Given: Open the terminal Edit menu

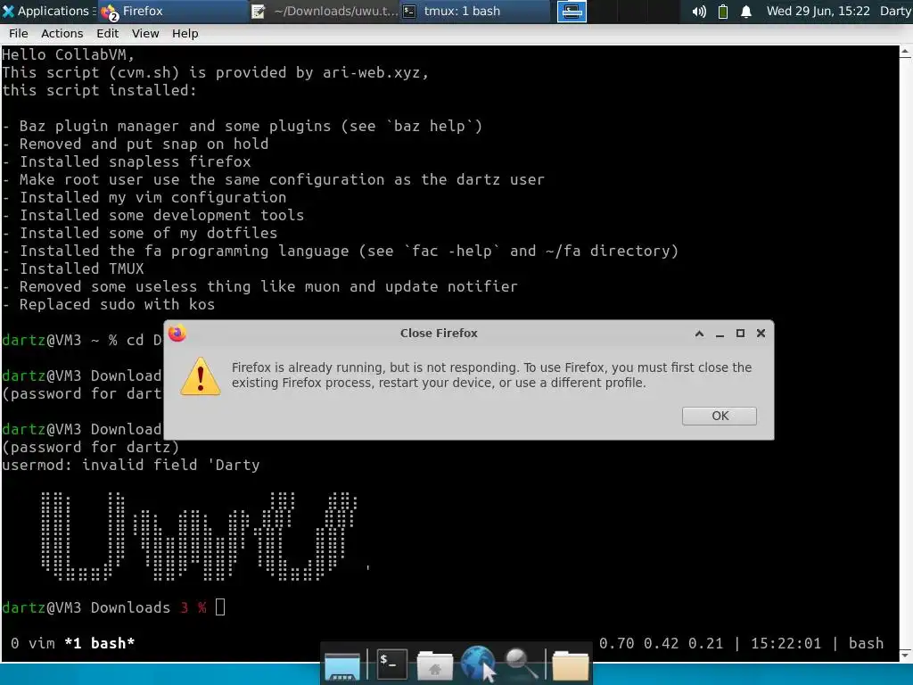Looking at the screenshot, I should 107,34.
